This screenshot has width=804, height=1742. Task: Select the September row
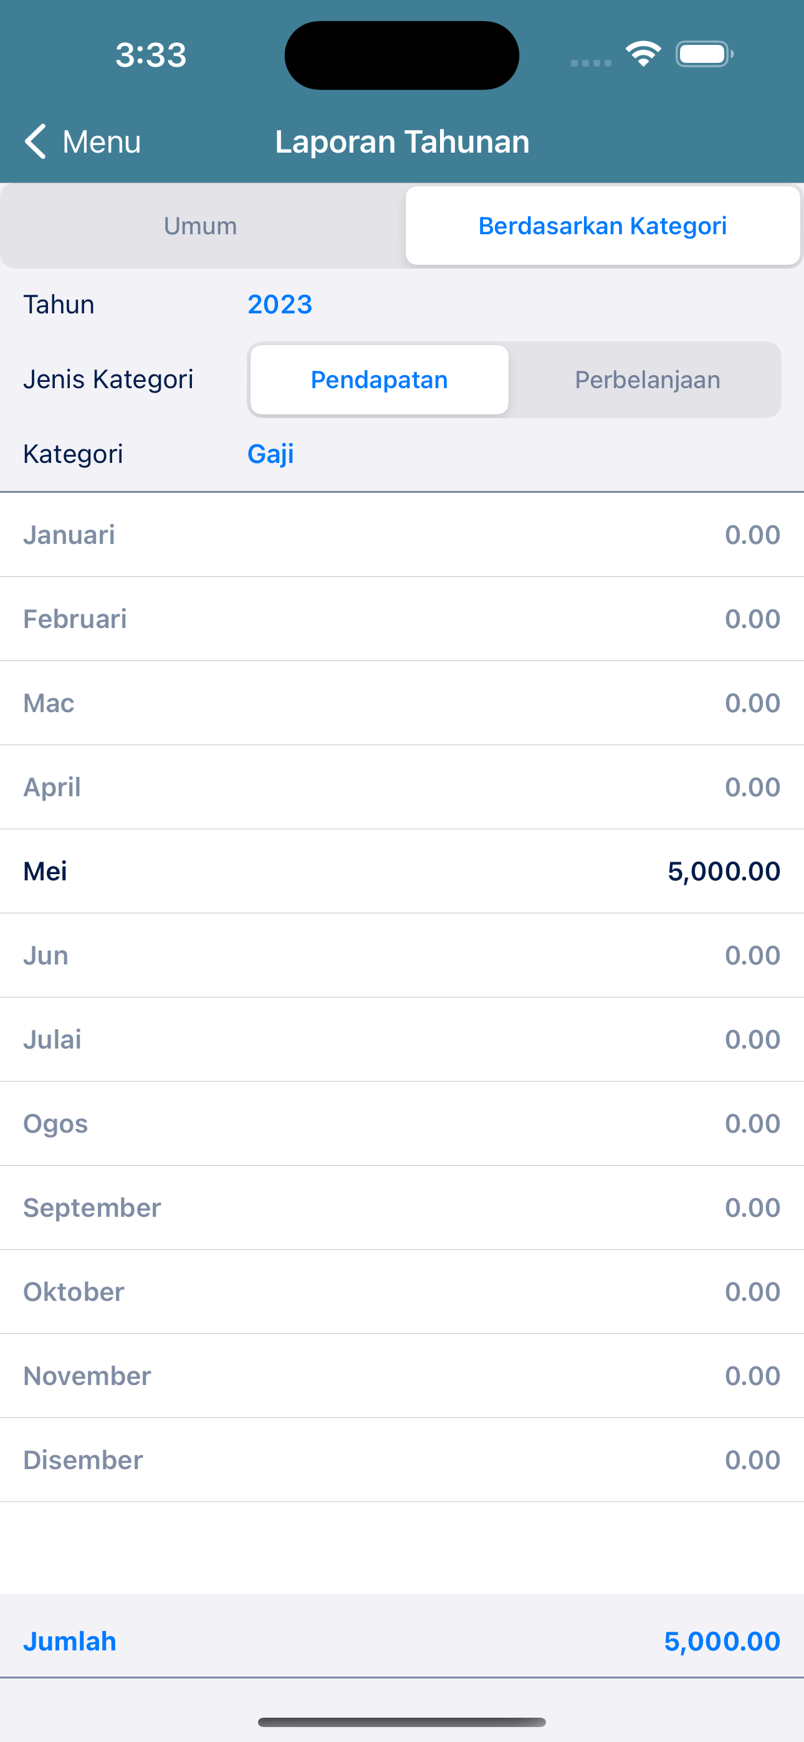point(402,1208)
